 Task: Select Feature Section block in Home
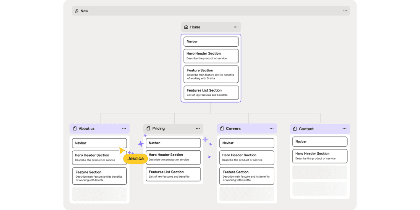tap(211, 74)
